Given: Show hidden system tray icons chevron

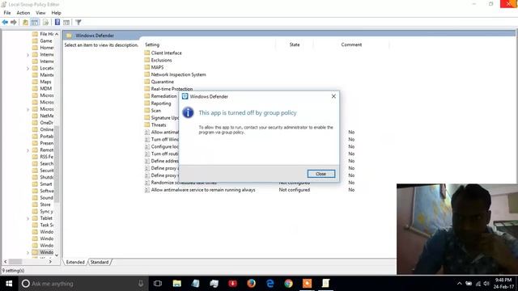Looking at the screenshot, I should (x=459, y=284).
